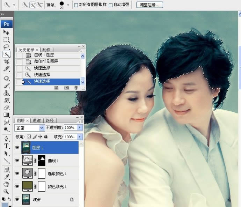This screenshot has width=241, height=207.
Task: Enable 自动增强 checkbox
Action: pos(111,5)
